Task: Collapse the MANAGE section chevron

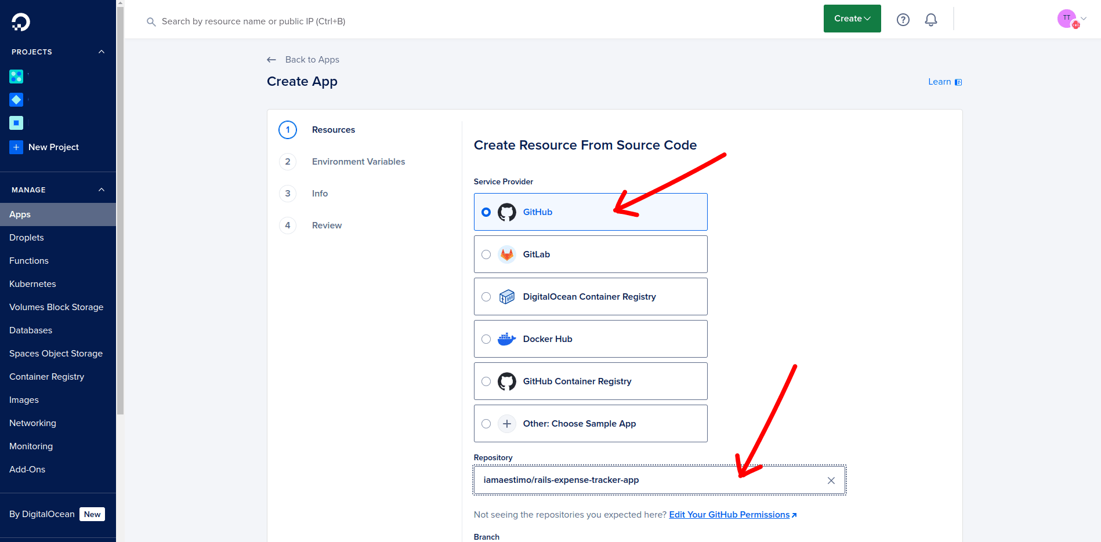Action: coord(102,189)
